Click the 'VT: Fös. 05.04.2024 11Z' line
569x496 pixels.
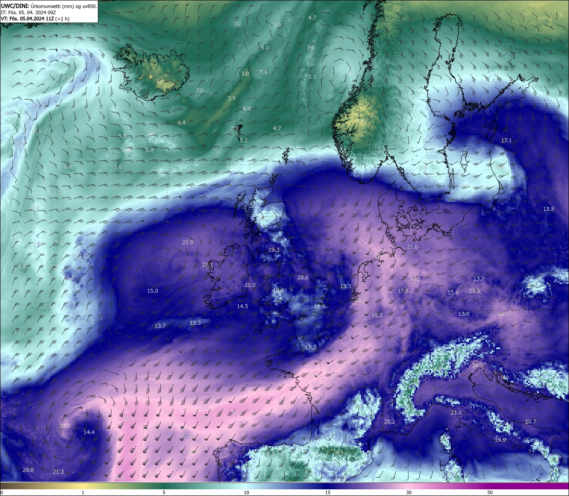(35, 19)
